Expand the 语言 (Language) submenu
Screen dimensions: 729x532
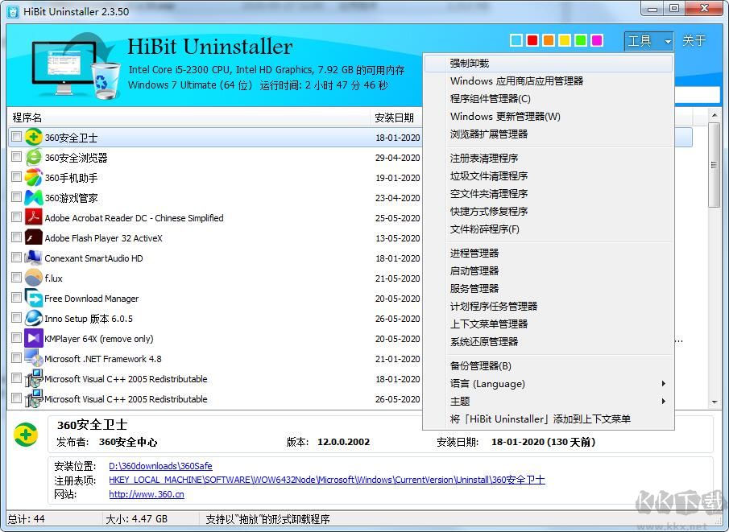549,383
